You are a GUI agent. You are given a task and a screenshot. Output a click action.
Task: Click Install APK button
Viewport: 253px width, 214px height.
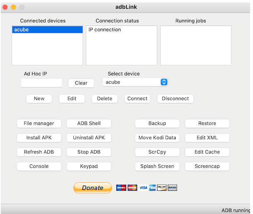coord(39,138)
